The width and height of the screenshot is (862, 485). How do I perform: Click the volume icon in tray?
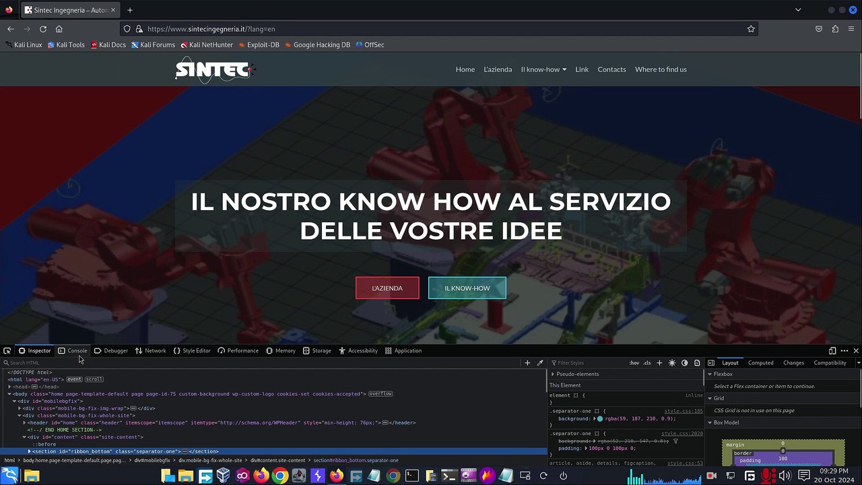(x=785, y=476)
